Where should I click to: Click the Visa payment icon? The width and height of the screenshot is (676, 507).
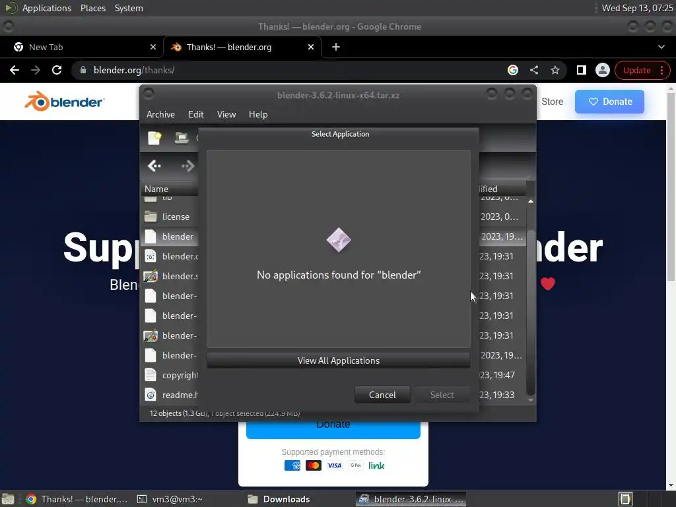tap(335, 465)
